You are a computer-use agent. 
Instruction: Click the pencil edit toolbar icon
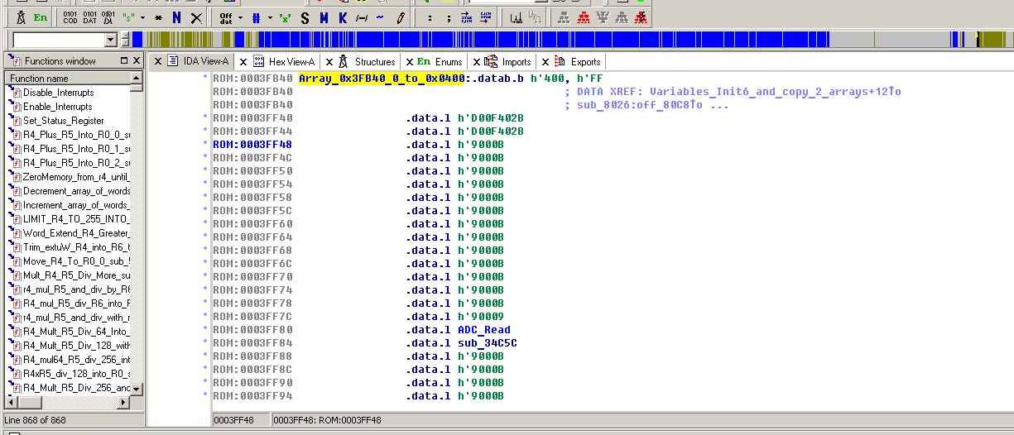[401, 17]
